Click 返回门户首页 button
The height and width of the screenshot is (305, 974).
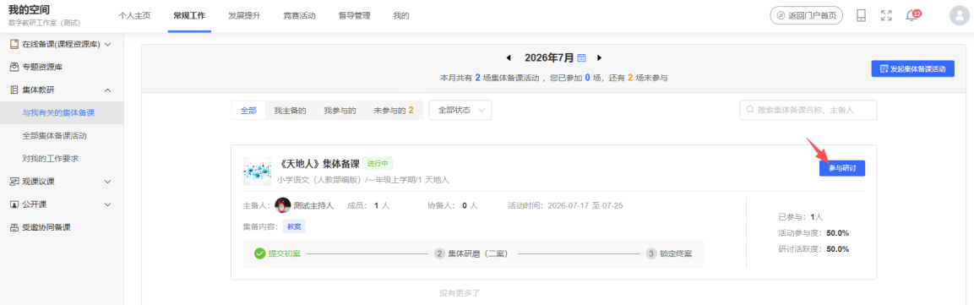tap(806, 15)
